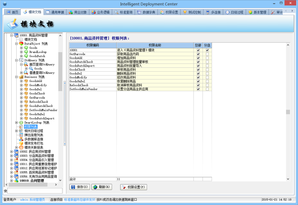Viewport: 298px width, 205px height.
Task: Click the GoodsModify business package icon
Action: coord(26,85)
